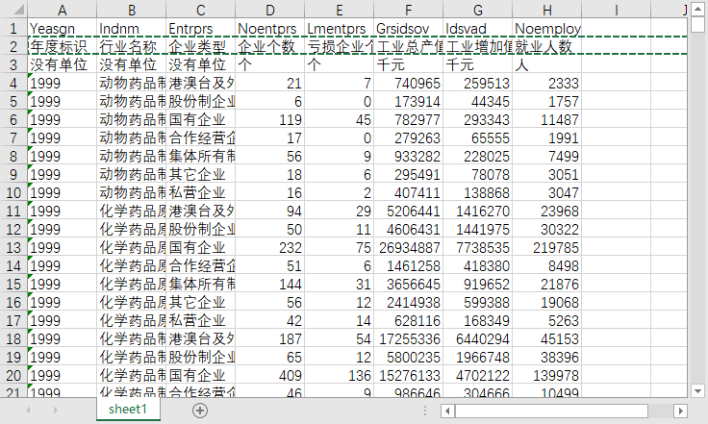Select cell with value 407411
Viewport: 708px width, 424px height.
click(x=408, y=192)
